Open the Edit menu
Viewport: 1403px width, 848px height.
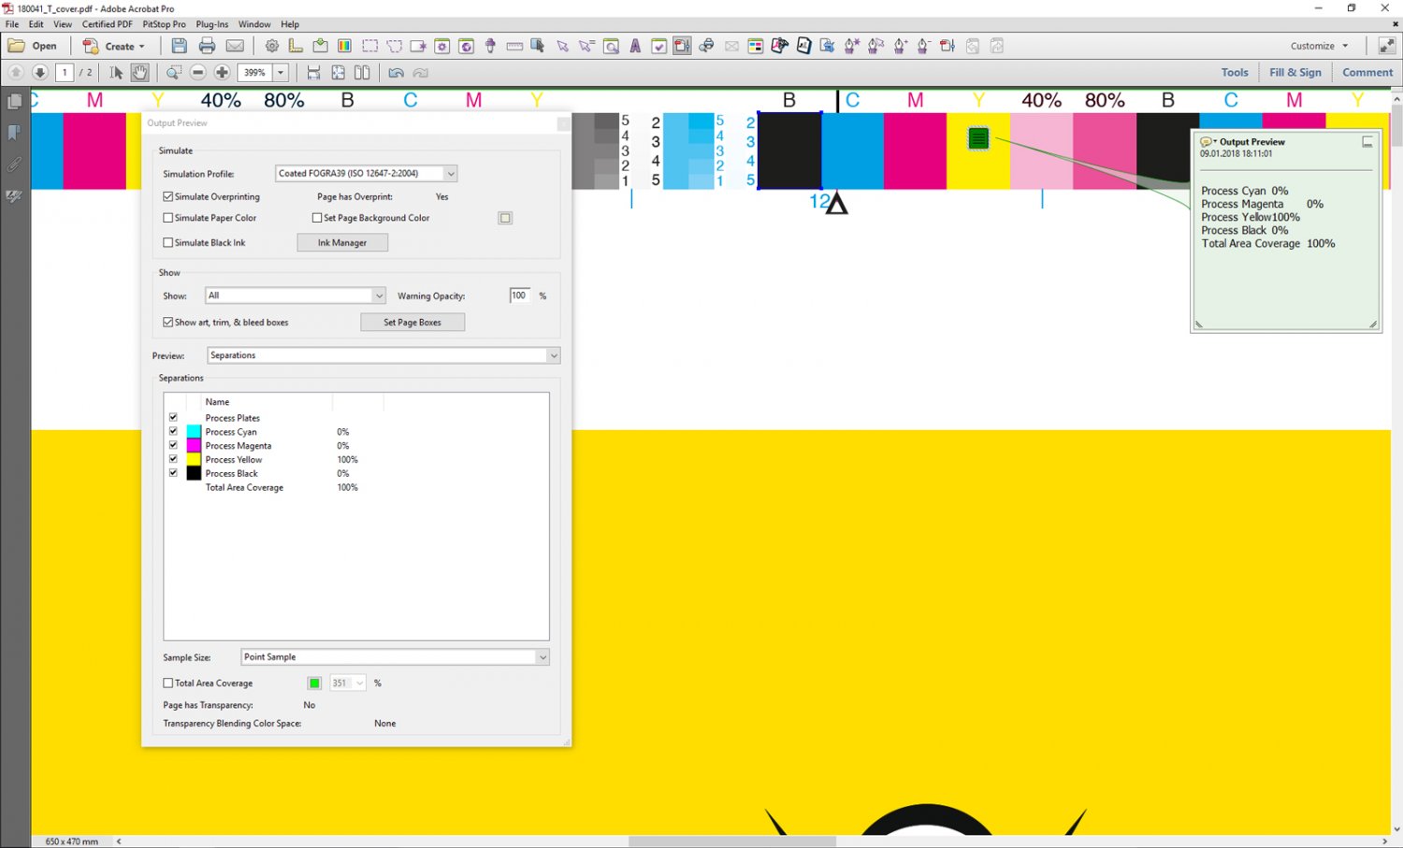coord(36,24)
